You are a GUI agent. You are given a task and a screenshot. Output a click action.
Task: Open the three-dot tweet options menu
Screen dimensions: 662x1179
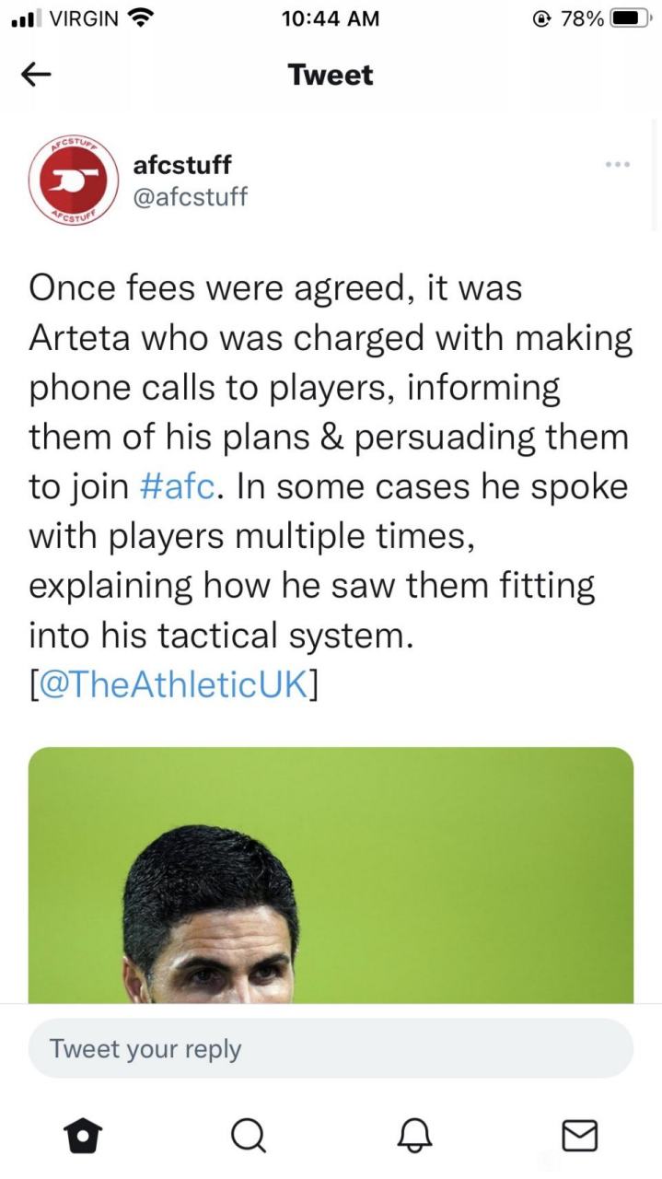(x=617, y=164)
